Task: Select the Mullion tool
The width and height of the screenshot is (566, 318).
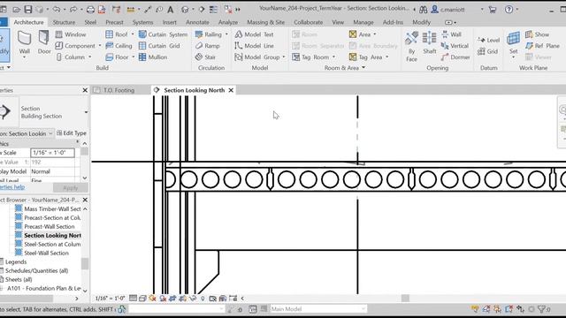Action: click(x=153, y=57)
